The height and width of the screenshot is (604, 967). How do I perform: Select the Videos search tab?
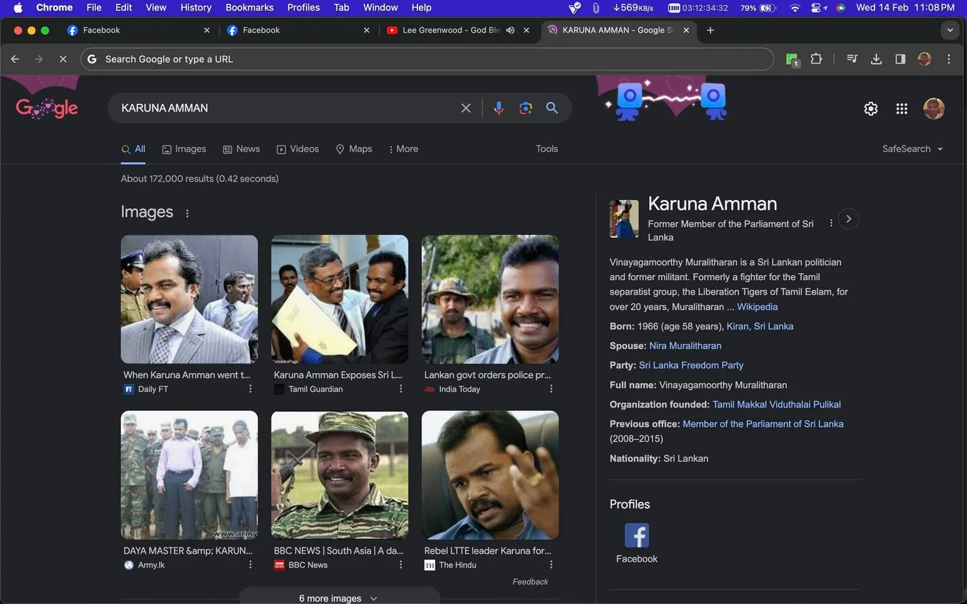(298, 149)
